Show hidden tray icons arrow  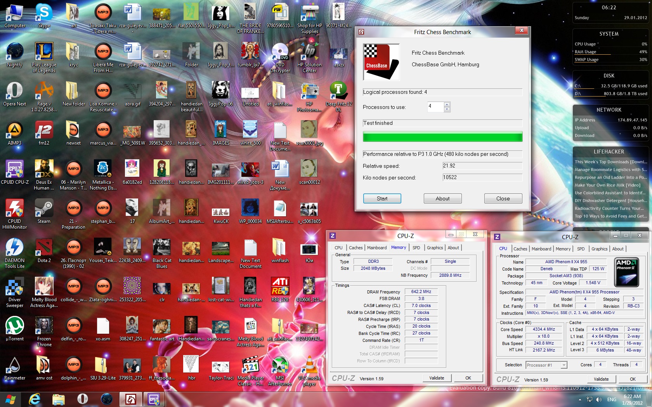click(x=580, y=399)
